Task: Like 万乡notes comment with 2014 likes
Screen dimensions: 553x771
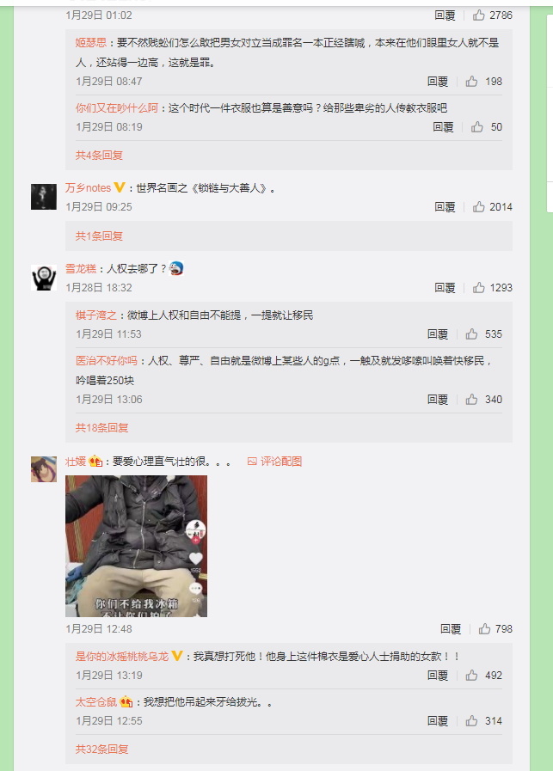Action: pyautogui.click(x=479, y=207)
